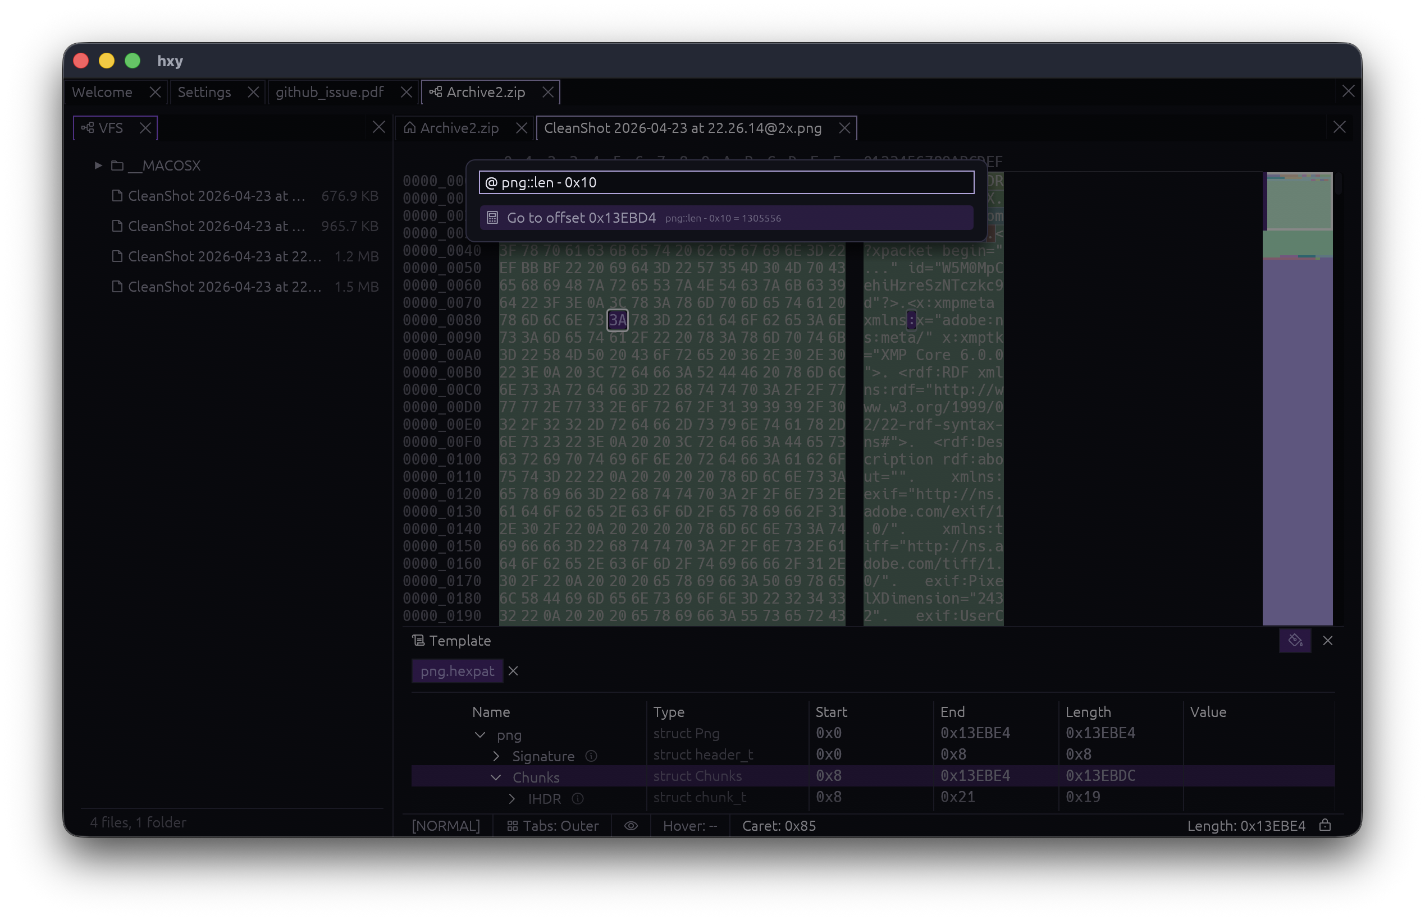Viewport: 1425px width, 920px height.
Task: Click the 0000_00A0 row address
Action: (x=442, y=355)
